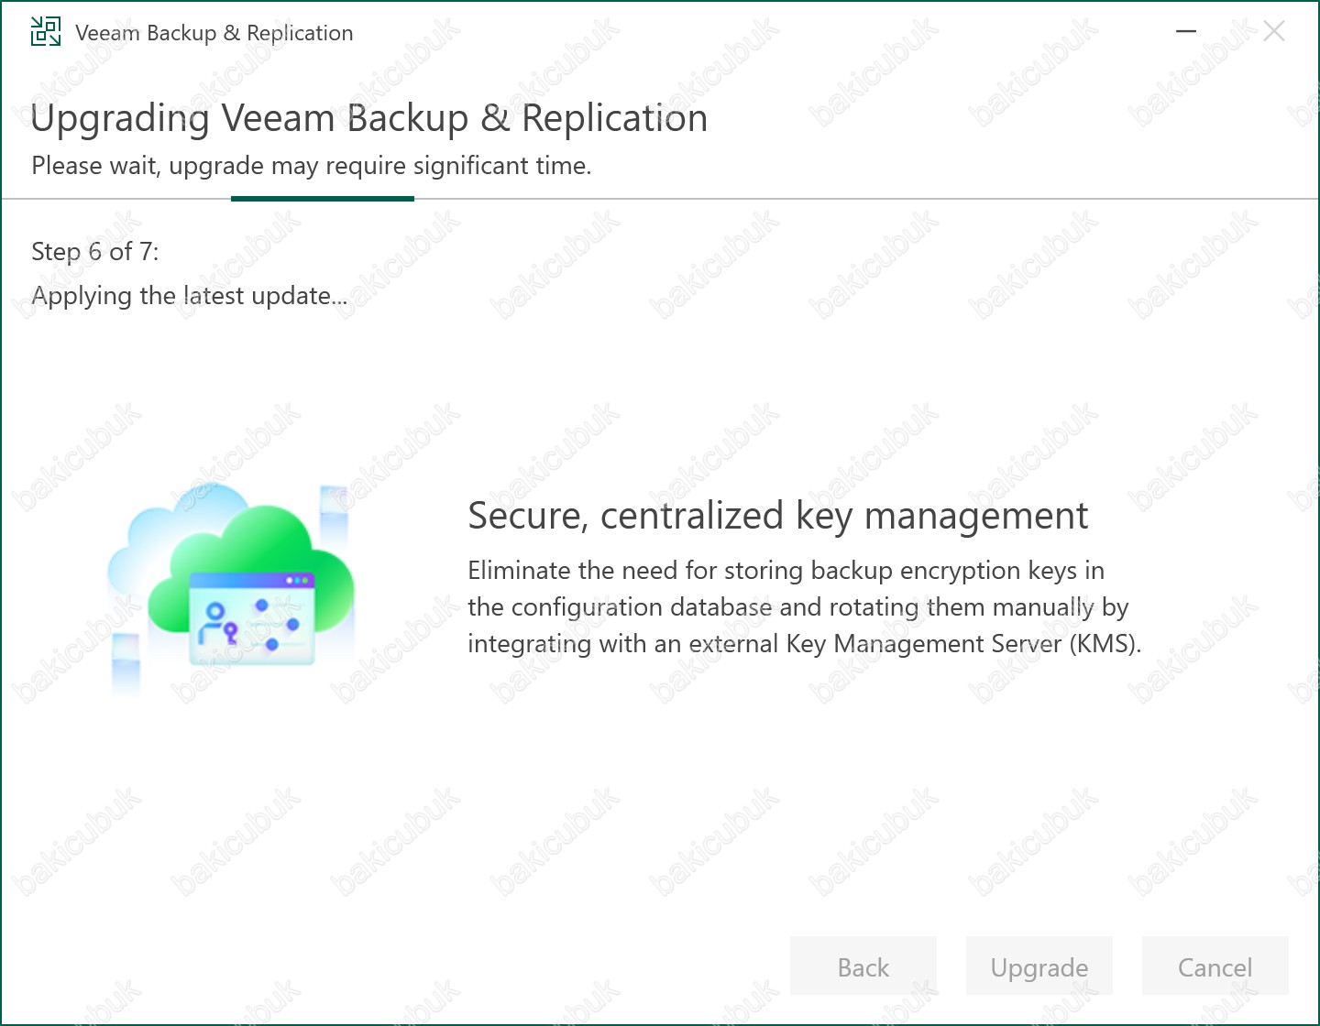Cancel the upgrade process
The width and height of the screenshot is (1320, 1026).
pos(1215,967)
